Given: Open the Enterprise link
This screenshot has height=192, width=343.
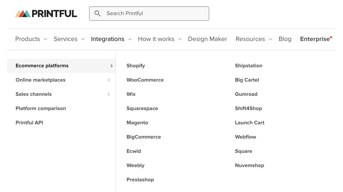Looking at the screenshot, I should [x=315, y=39].
